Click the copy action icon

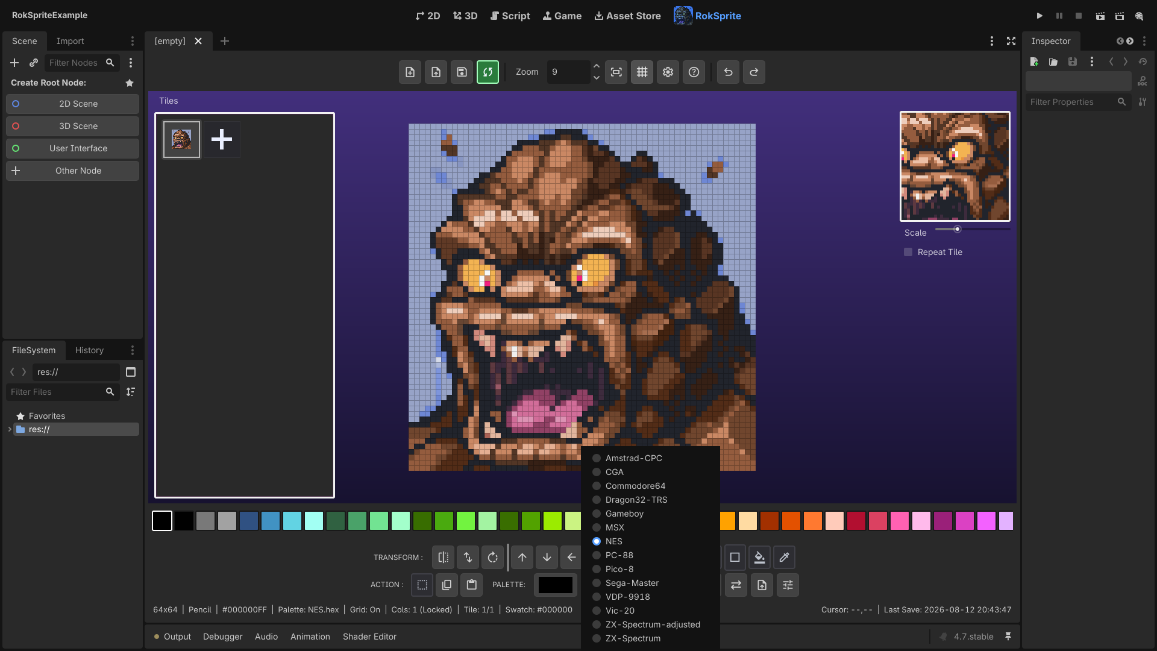click(447, 585)
